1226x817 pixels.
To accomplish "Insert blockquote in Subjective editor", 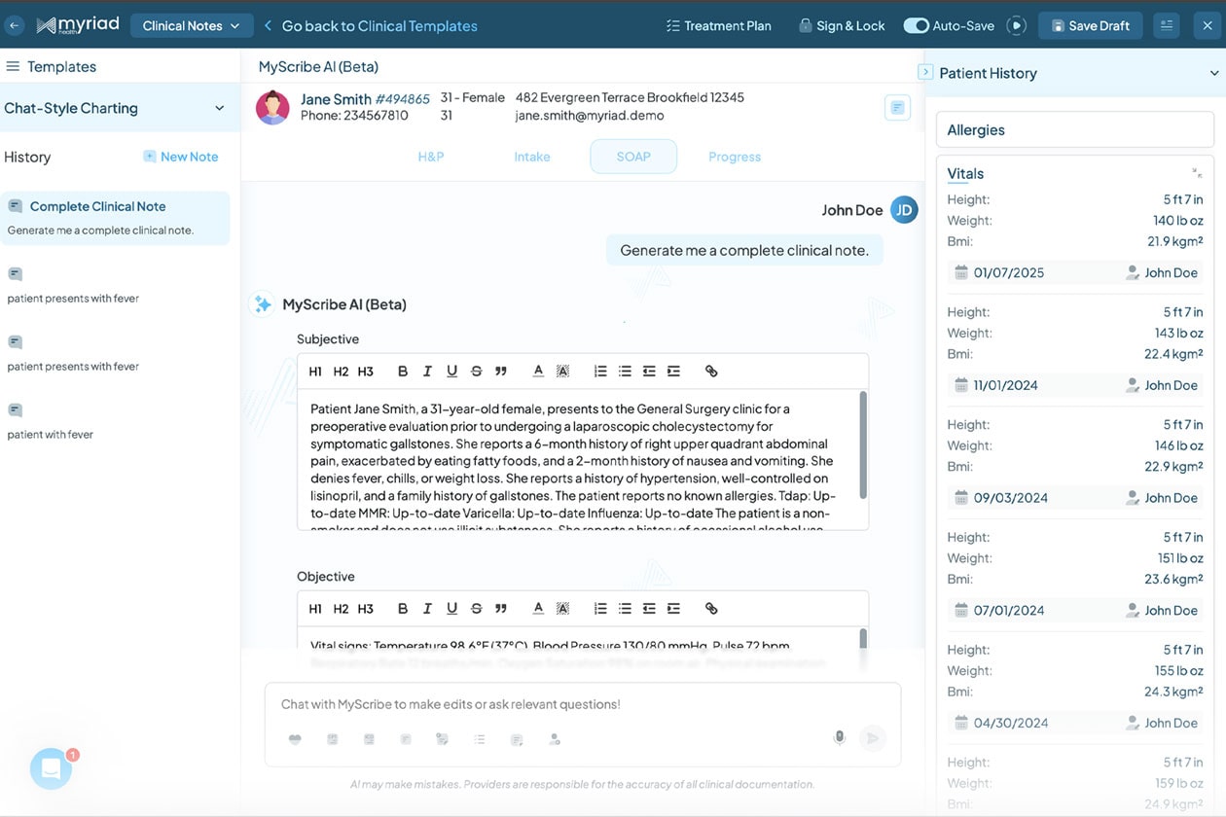I will (501, 372).
